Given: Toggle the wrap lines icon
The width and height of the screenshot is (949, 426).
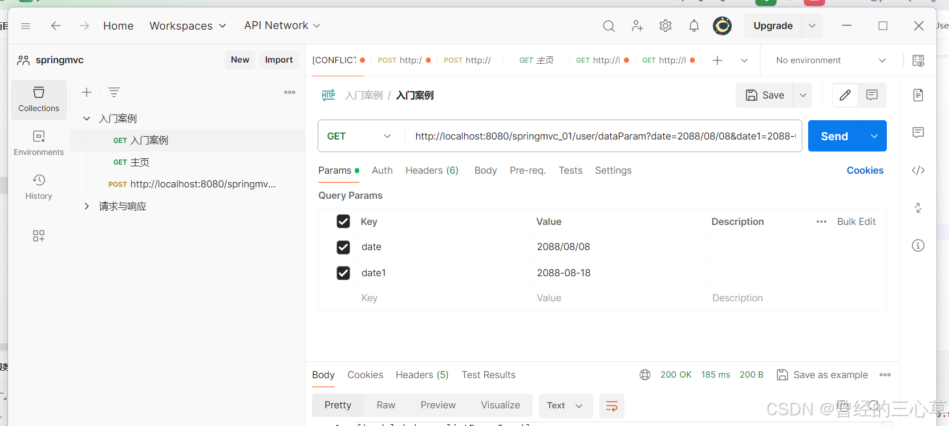Looking at the screenshot, I should pos(612,406).
